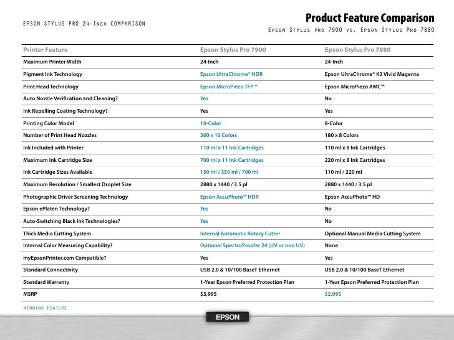Viewport: 454px width, 340px height.
Task: Click 'Epson MicroPiezo AMC' value
Action: tap(355, 87)
